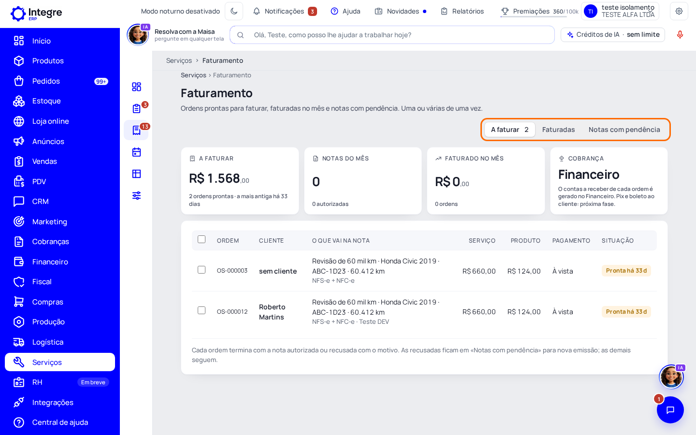Open Premiações rewards in the top bar
The width and height of the screenshot is (696, 435).
[x=539, y=11]
